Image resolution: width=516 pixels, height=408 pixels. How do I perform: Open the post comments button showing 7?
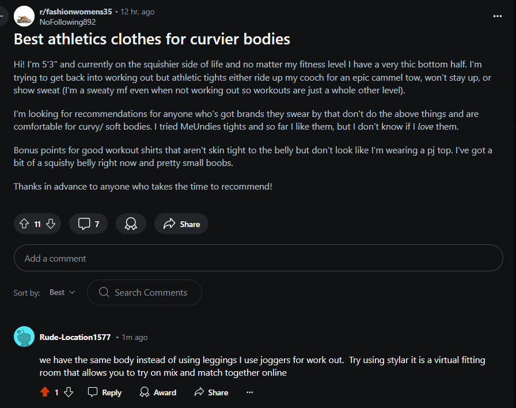click(x=88, y=224)
